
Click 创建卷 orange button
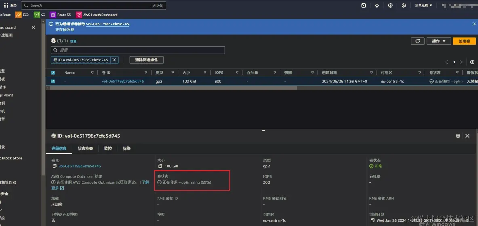click(x=464, y=41)
